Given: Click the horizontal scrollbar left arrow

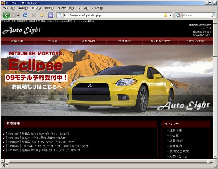Looking at the screenshot, I should pyautogui.click(x=3, y=161).
